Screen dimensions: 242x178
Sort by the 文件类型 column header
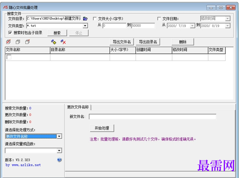217,50
